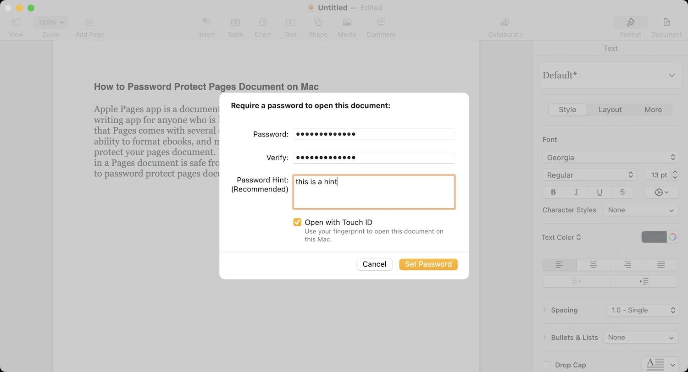Screen dimensions: 688x372
Task: Cancel the password dialog
Action: tap(374, 264)
